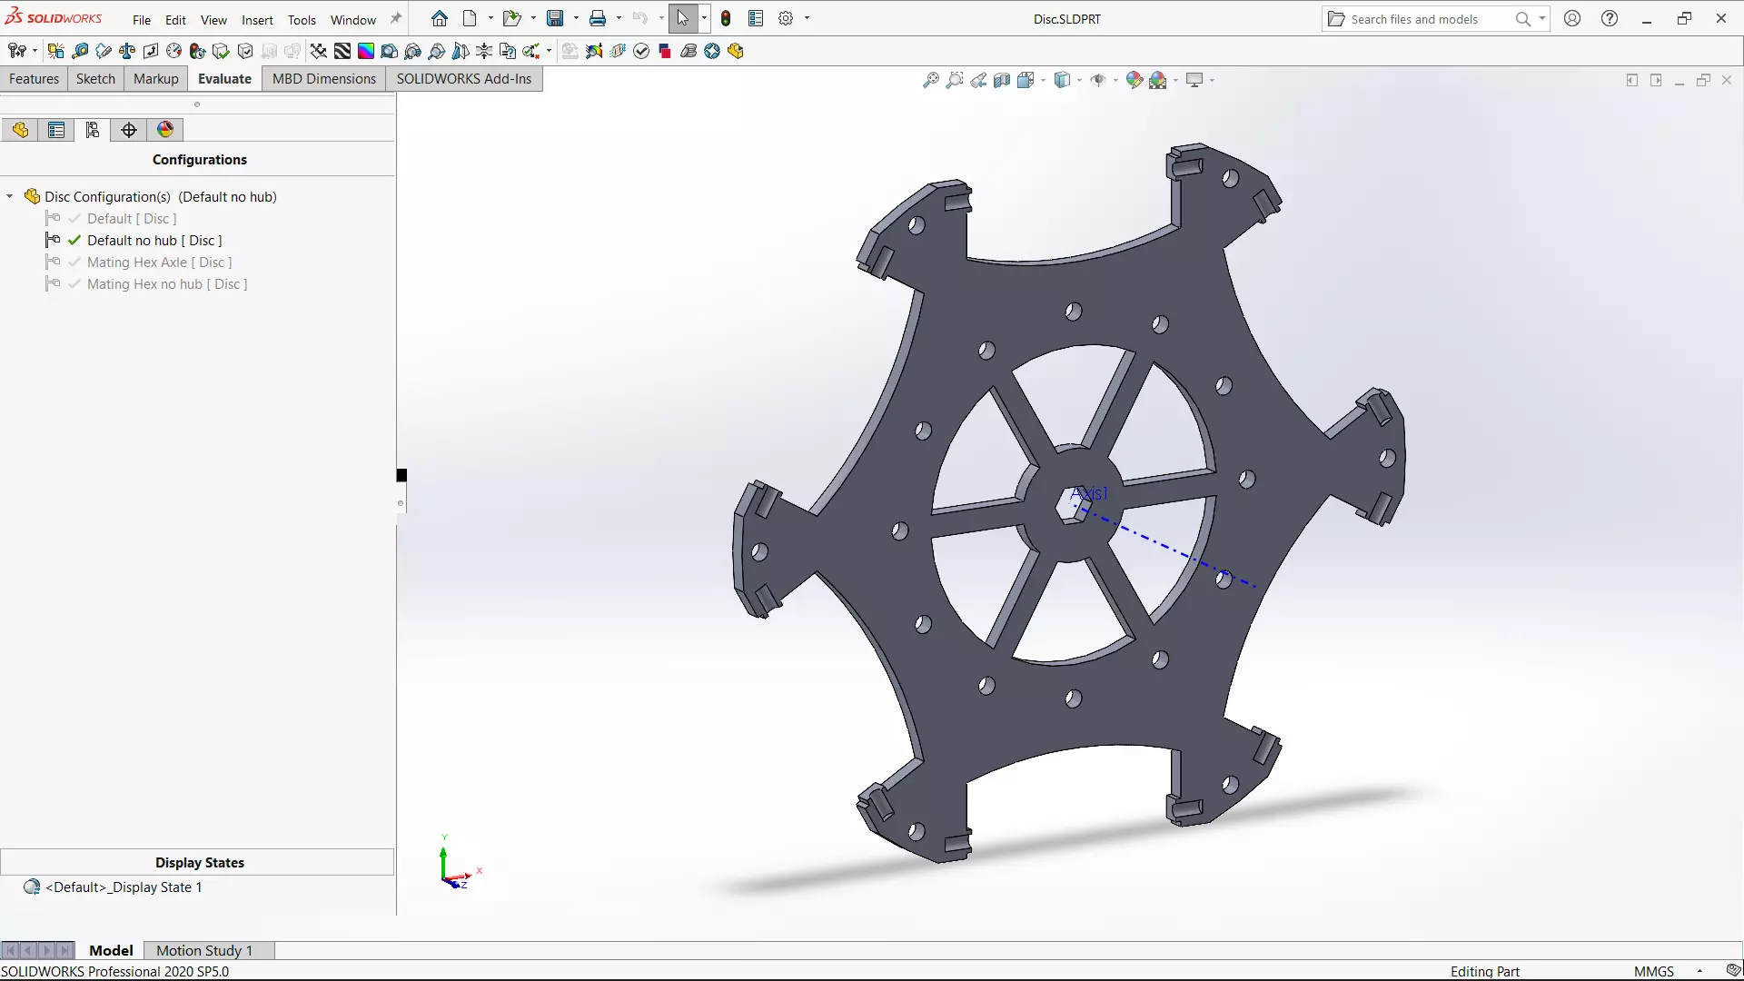Toggle ConfigurationManager tab icon
The image size is (1744, 981).
coord(93,130)
